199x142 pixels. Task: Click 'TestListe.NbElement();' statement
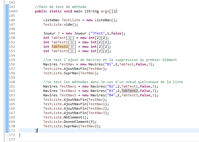66,117
